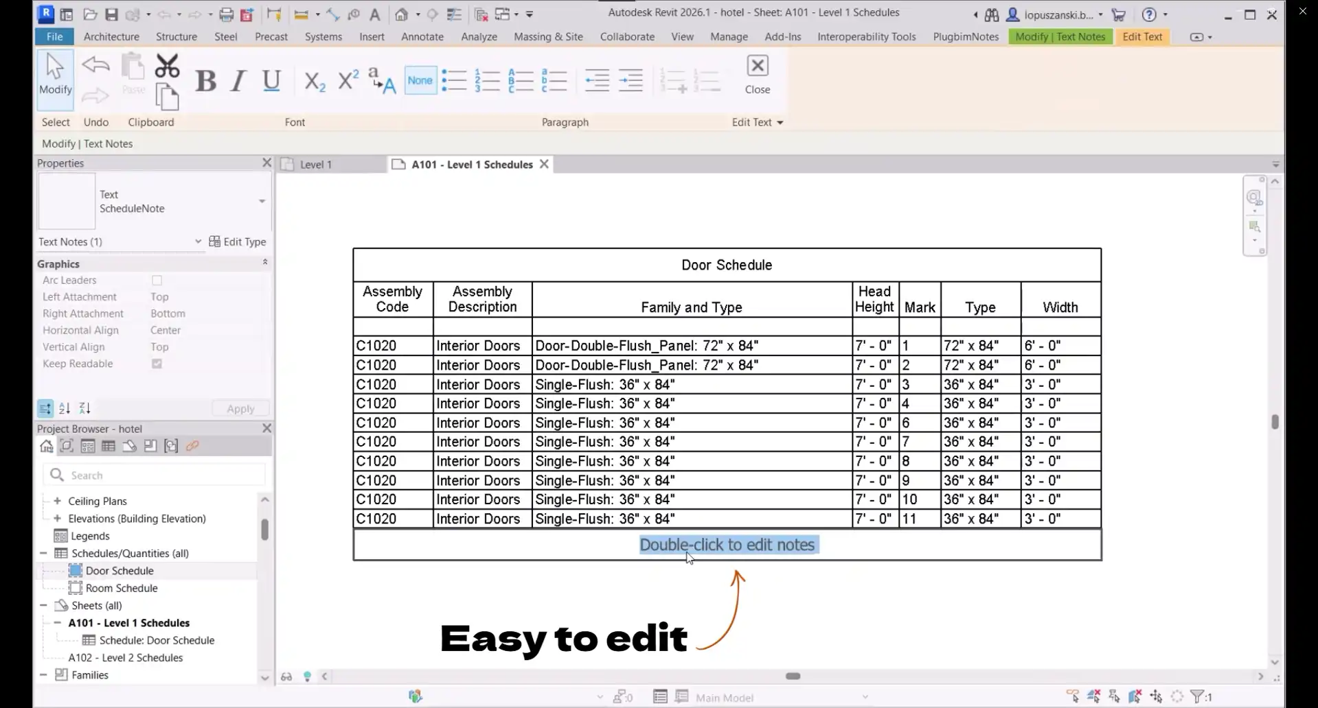This screenshot has height=708, width=1318.
Task: Select the A102 - Level 2 Schedules sheet
Action: pos(126,657)
